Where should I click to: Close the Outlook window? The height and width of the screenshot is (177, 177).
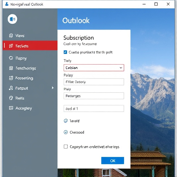tap(168, 4)
